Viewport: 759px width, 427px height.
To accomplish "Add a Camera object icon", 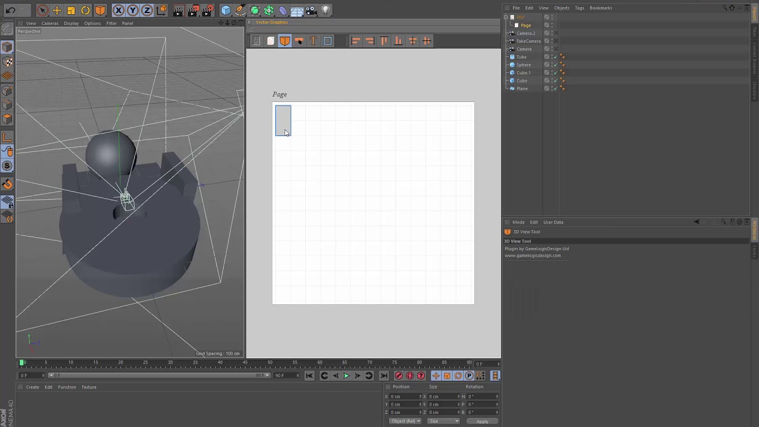I will coord(311,10).
